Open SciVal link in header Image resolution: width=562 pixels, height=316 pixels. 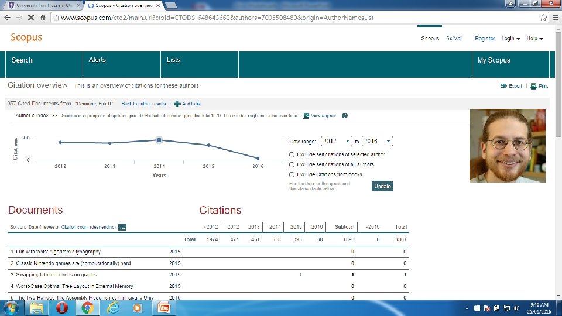click(x=453, y=39)
